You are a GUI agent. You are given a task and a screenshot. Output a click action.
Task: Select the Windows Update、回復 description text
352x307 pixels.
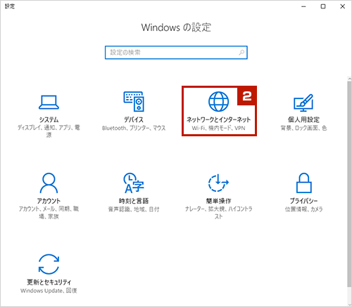(49, 291)
